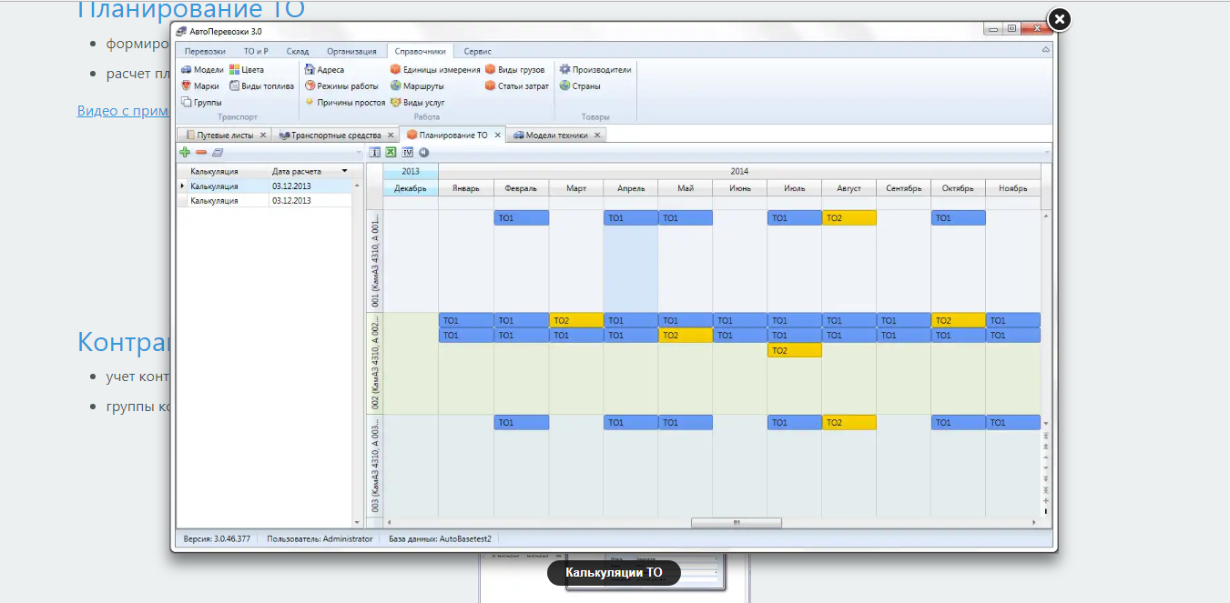This screenshot has height=603, width=1230.
Task: Click the База данных: AutoBasetest2 status entry
Action: [x=440, y=539]
